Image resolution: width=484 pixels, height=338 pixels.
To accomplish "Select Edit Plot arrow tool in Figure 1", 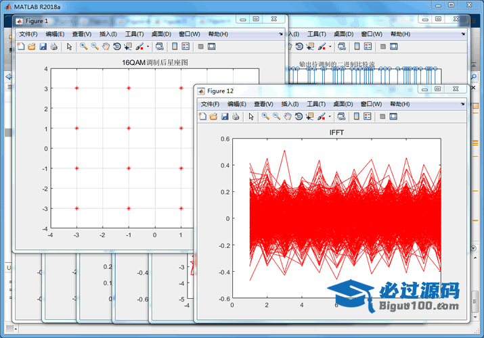I will tap(69, 47).
